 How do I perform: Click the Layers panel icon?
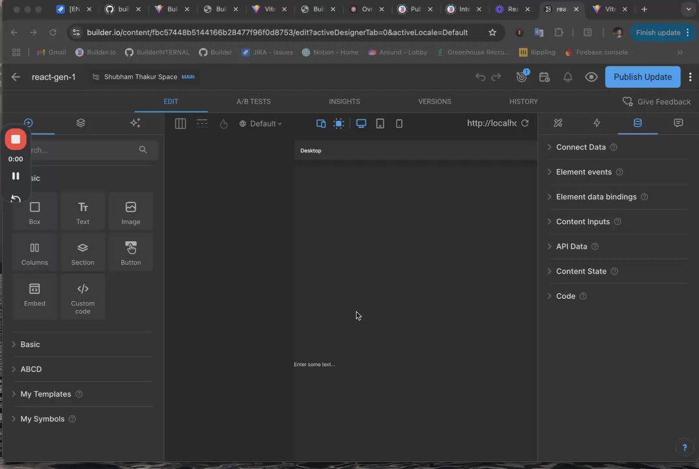[x=81, y=123]
